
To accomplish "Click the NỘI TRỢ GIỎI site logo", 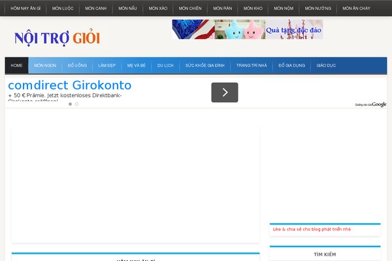I will click(x=57, y=37).
